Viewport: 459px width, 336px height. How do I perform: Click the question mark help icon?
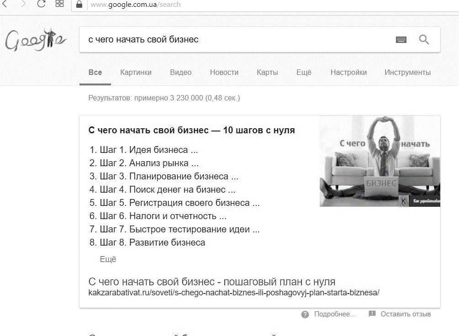[305, 315]
